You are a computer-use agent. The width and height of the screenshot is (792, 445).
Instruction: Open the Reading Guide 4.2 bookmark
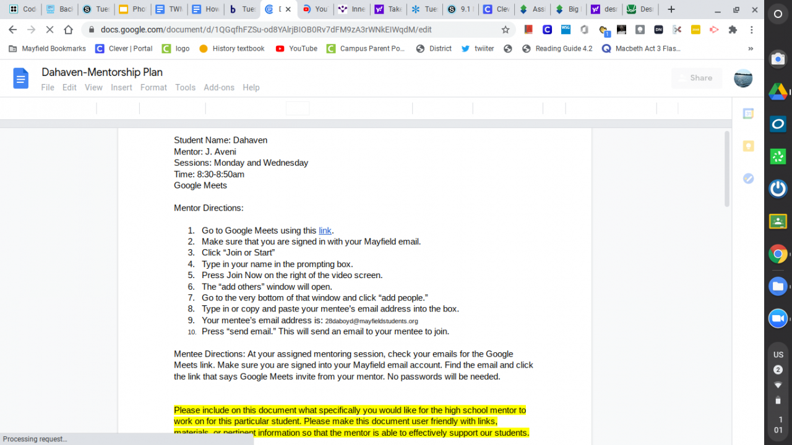pos(557,49)
